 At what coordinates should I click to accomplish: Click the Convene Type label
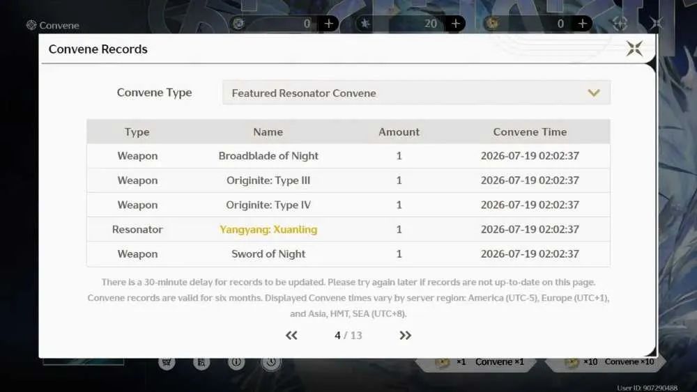(154, 93)
